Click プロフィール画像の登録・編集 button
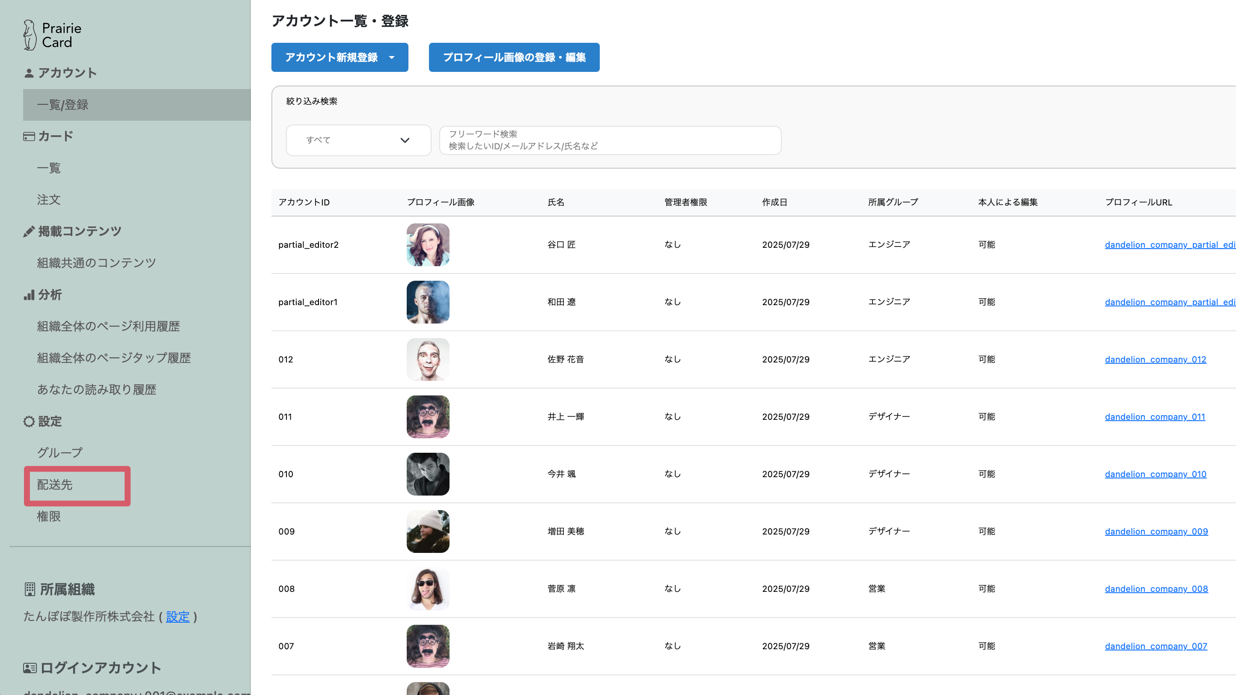This screenshot has width=1236, height=695. point(514,57)
